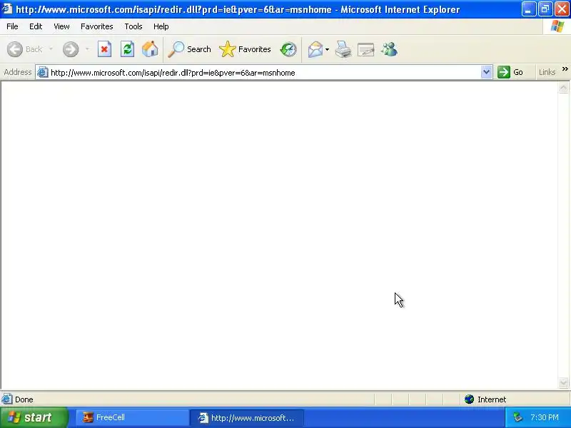Click the Mail envelope icon
The width and height of the screenshot is (571, 428).
click(315, 49)
